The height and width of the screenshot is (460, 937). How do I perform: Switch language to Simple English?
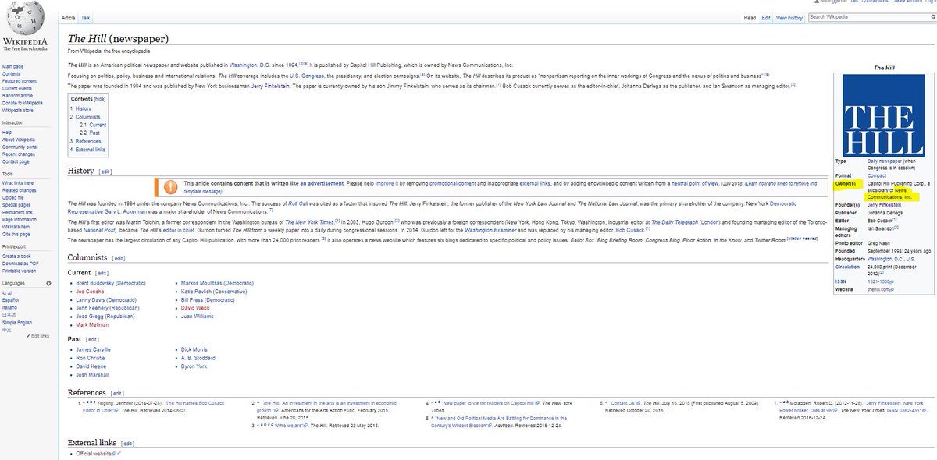click(x=17, y=321)
